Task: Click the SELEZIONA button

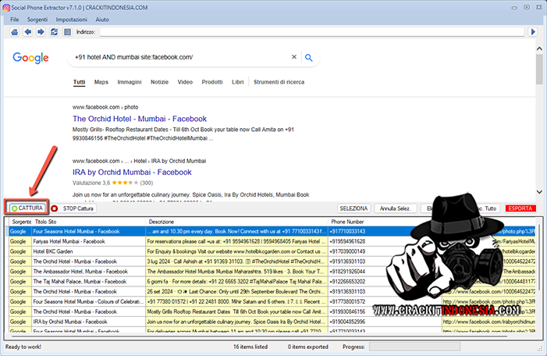Action: click(353, 208)
